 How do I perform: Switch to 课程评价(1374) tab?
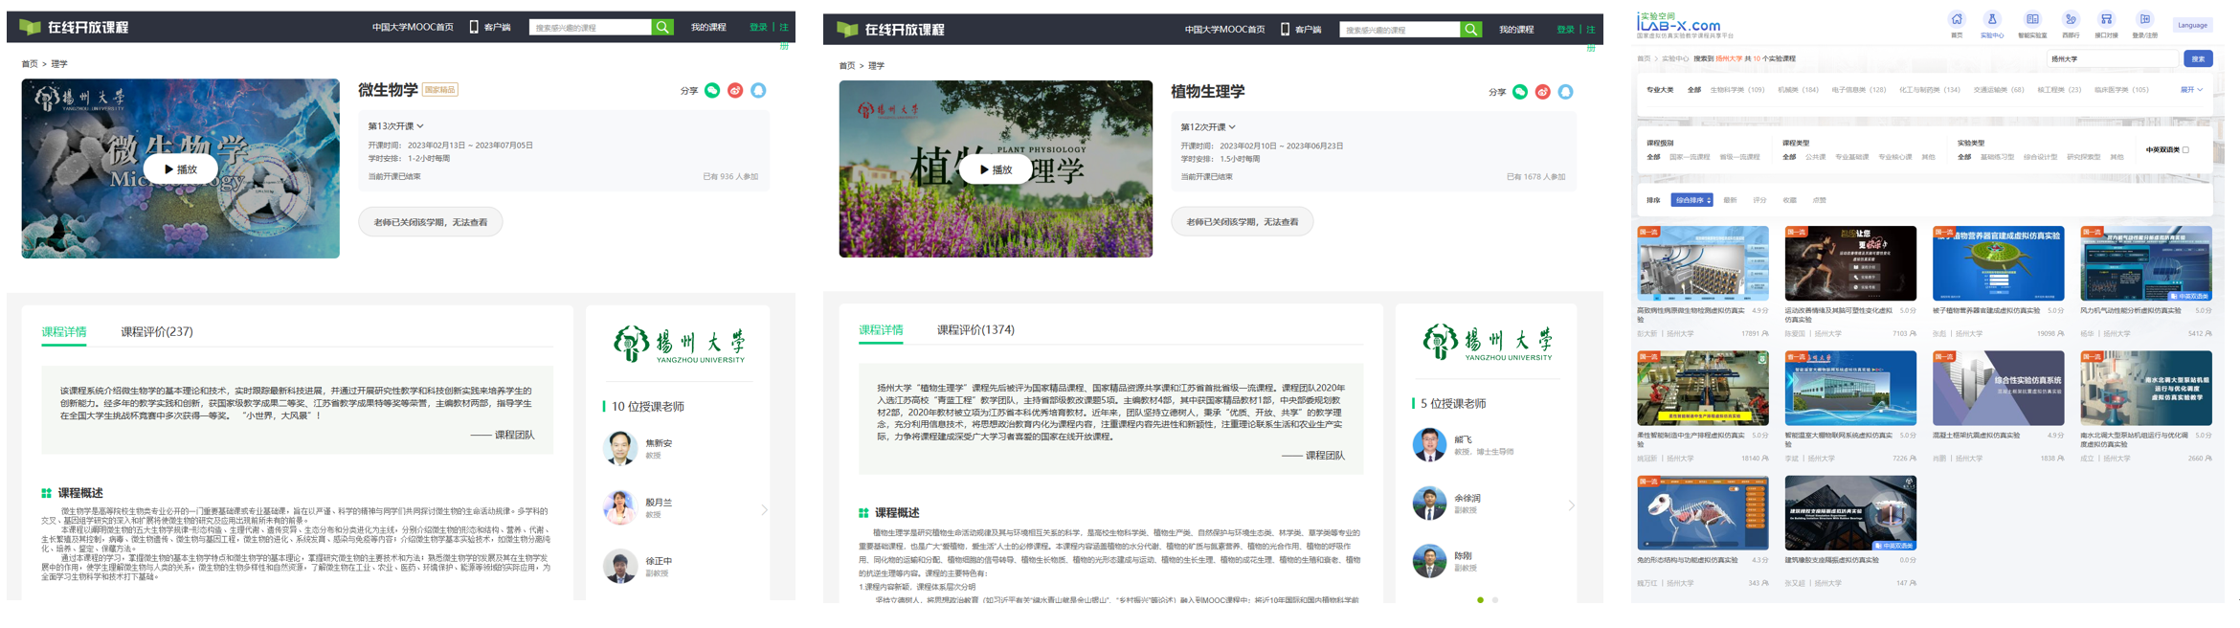pos(975,330)
